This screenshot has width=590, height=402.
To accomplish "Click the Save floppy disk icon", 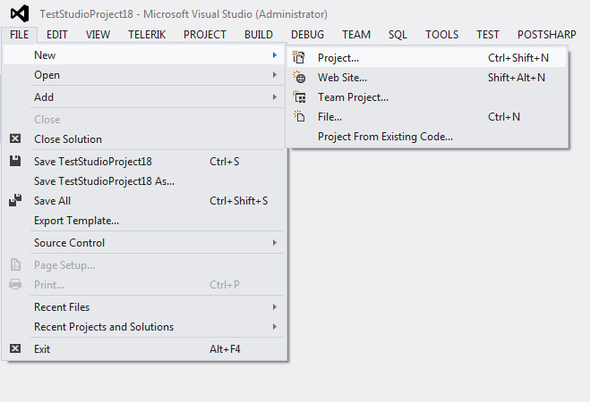I will coord(15,161).
